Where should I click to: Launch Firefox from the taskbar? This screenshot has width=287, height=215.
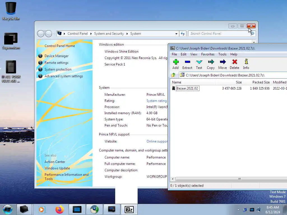click(60, 209)
